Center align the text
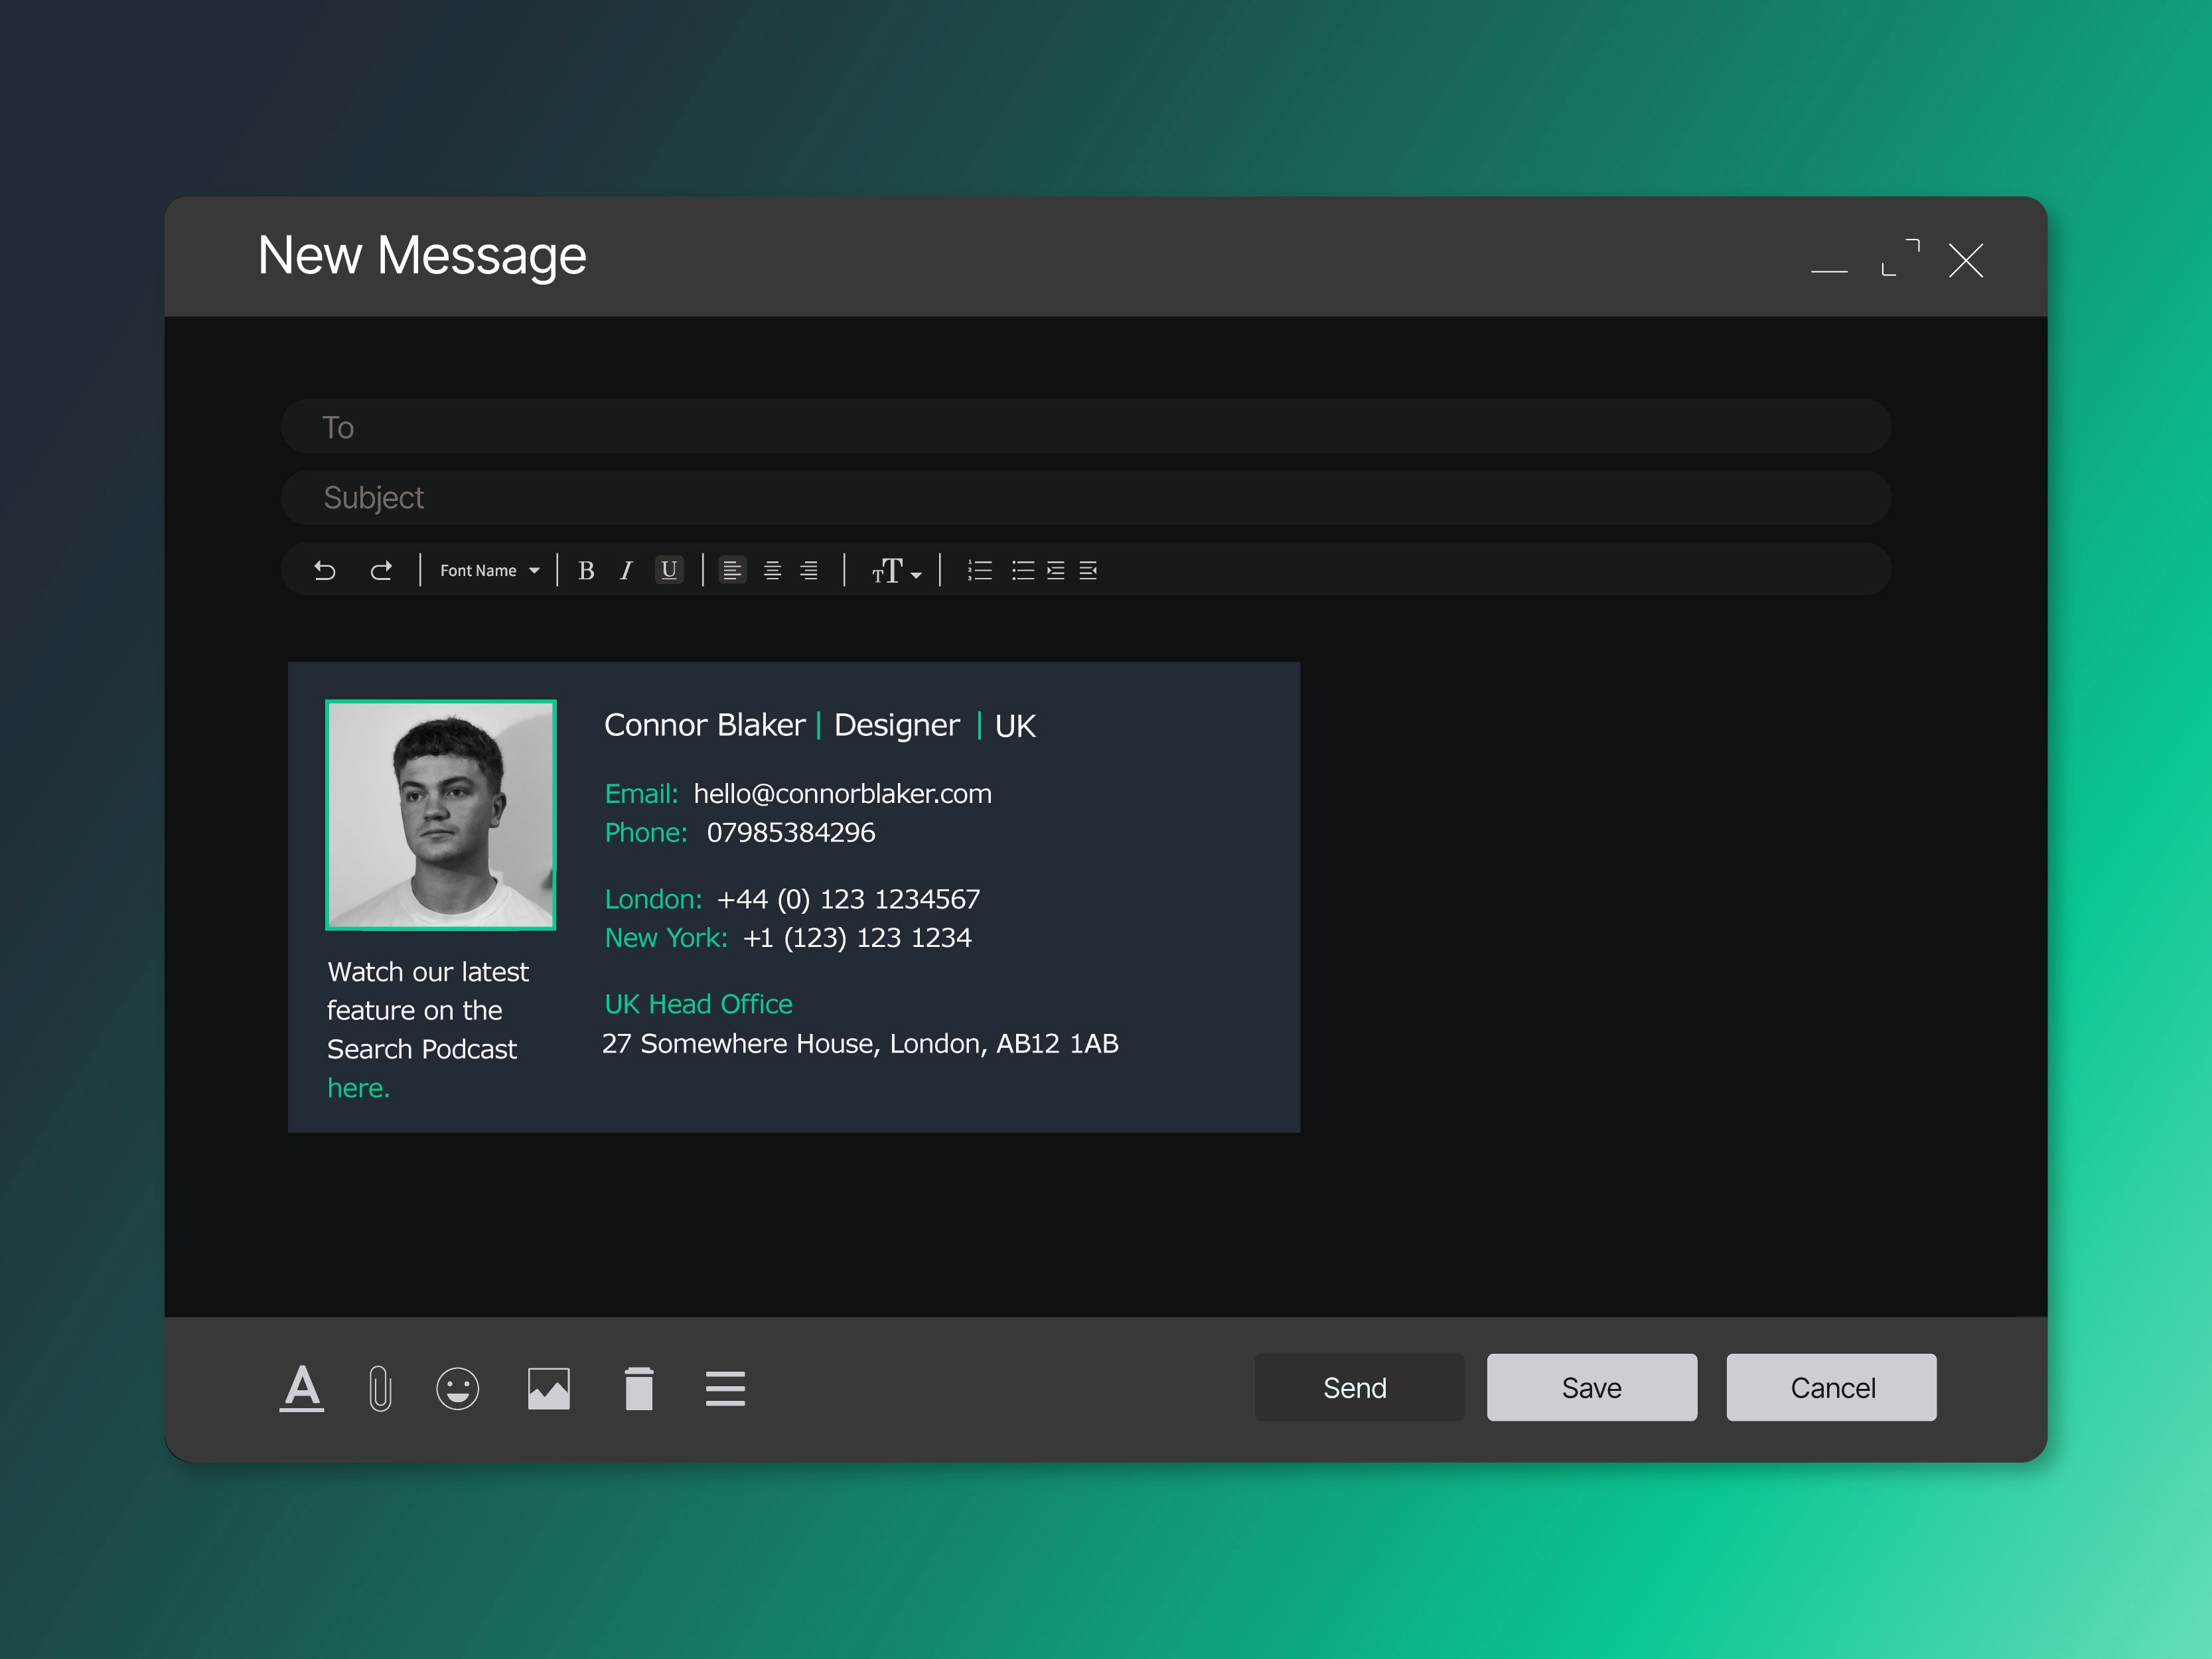The height and width of the screenshot is (1659, 2212). click(772, 570)
